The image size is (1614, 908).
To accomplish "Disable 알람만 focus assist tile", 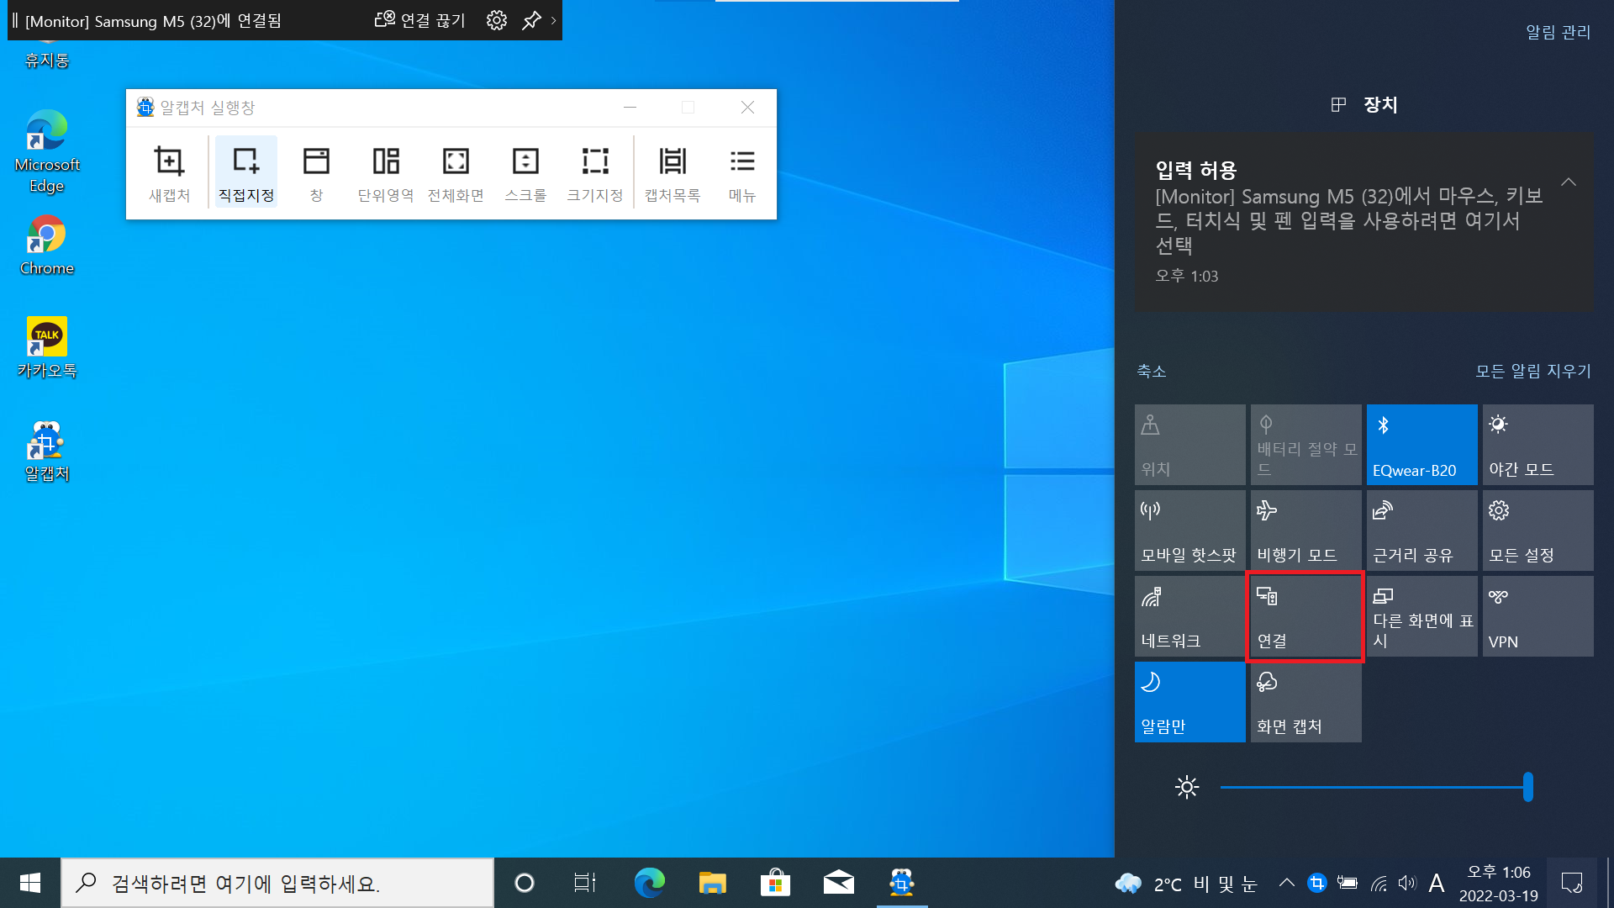I will tap(1189, 702).
